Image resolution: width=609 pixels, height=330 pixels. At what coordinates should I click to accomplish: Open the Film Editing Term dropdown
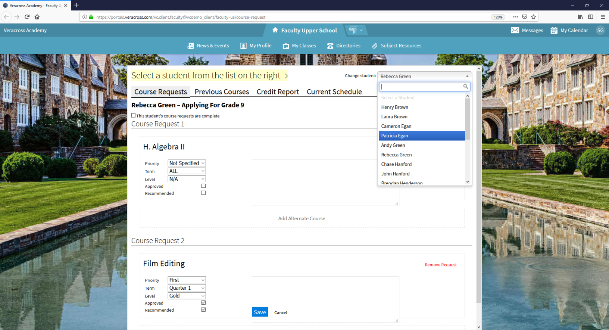(187, 288)
